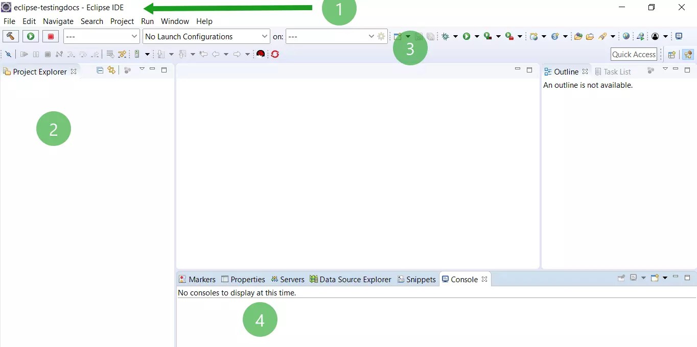Expand the Display Selected Console dropdown
Screen dimensions: 697x347
pyautogui.click(x=643, y=278)
